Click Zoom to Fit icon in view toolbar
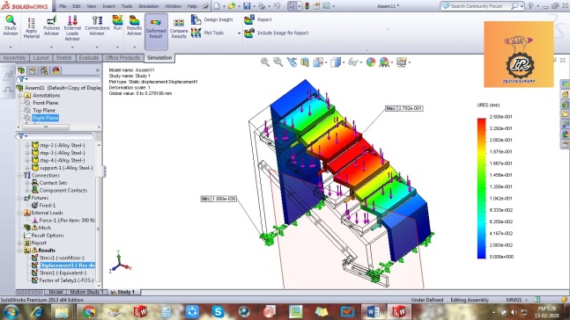Image resolution: width=570 pixels, height=320 pixels. pyautogui.click(x=265, y=62)
